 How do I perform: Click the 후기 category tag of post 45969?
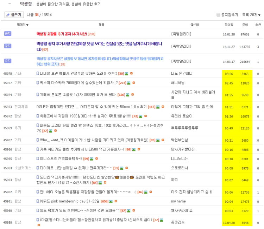(18, 128)
